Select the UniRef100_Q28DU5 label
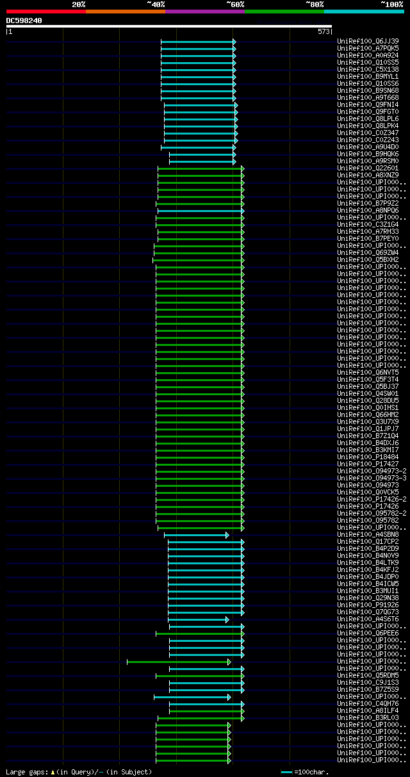The width and height of the screenshot is (410, 777). [368, 400]
